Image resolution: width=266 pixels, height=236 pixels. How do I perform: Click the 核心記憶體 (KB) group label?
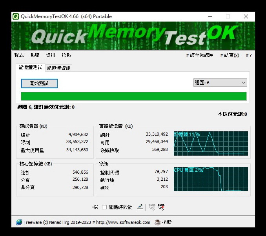36,164
